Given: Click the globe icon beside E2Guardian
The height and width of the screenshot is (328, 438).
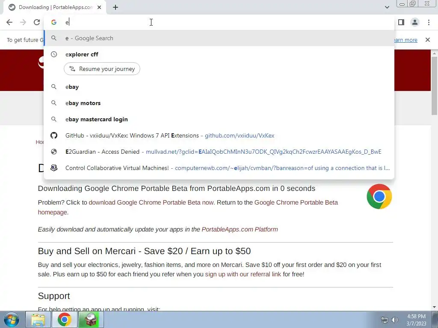Looking at the screenshot, I should [54, 152].
